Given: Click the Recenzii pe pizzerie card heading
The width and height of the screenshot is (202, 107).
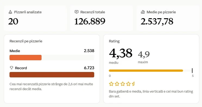Looking at the screenshot, I should coord(26,41).
